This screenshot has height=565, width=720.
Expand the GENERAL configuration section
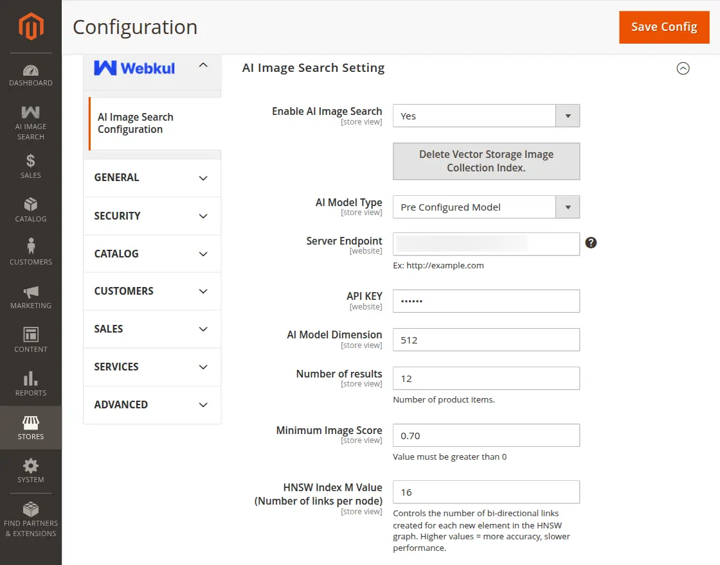tap(152, 178)
